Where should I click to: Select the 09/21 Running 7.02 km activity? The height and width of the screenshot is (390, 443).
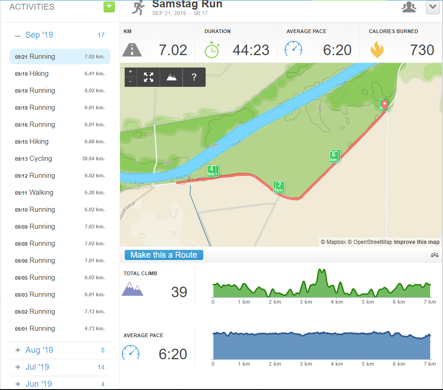[60, 57]
